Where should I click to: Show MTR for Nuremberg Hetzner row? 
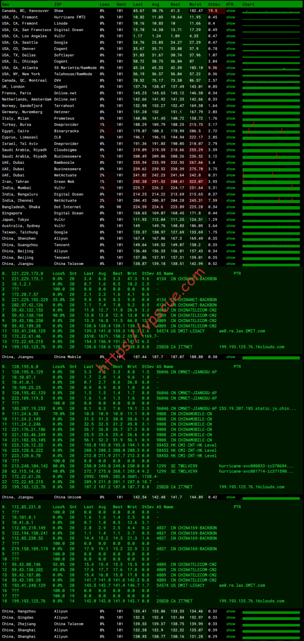tap(230, 112)
